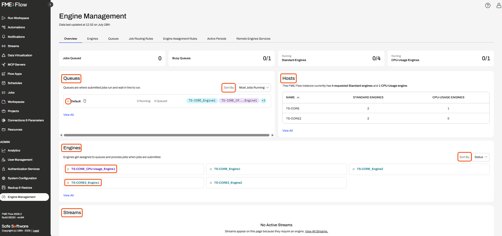Click the Projects folder icon

pyautogui.click(x=4, y=111)
